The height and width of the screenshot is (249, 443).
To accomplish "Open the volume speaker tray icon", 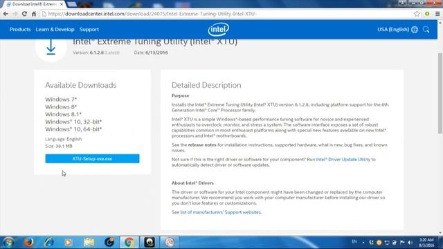I will (410, 243).
